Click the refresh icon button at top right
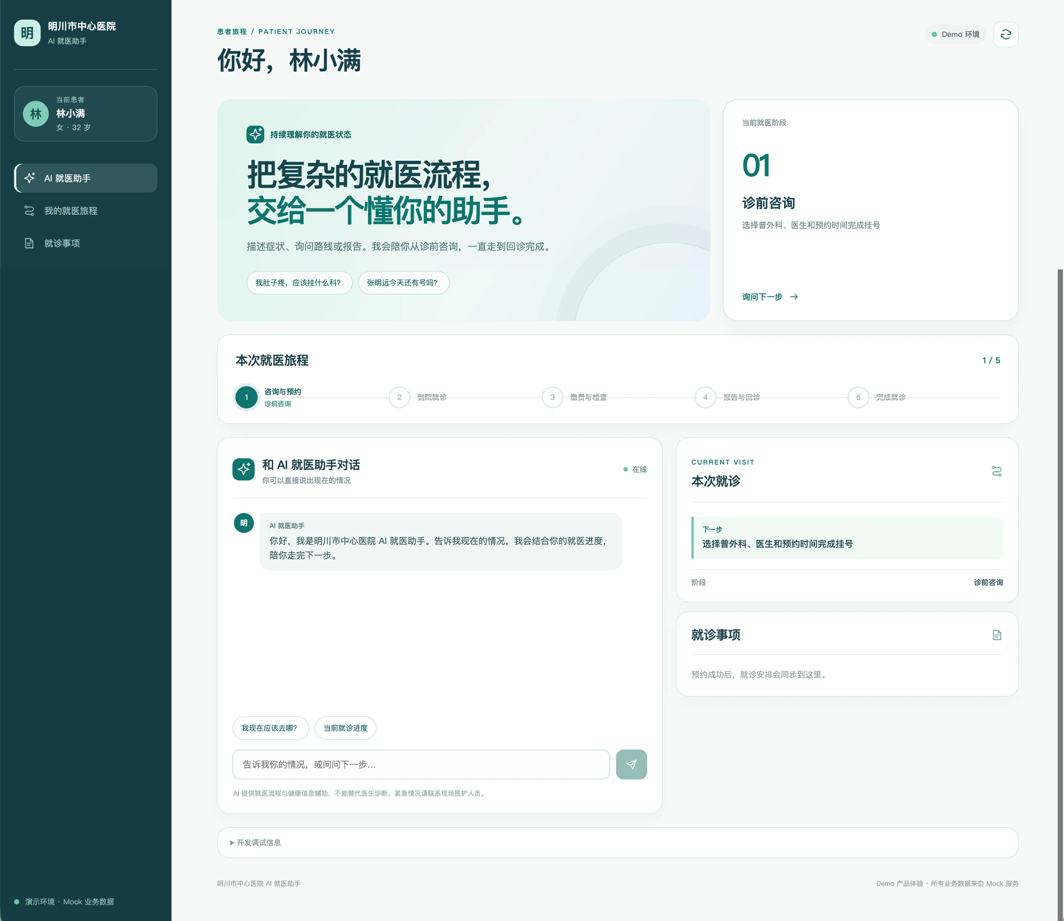The height and width of the screenshot is (921, 1064). 1005,34
